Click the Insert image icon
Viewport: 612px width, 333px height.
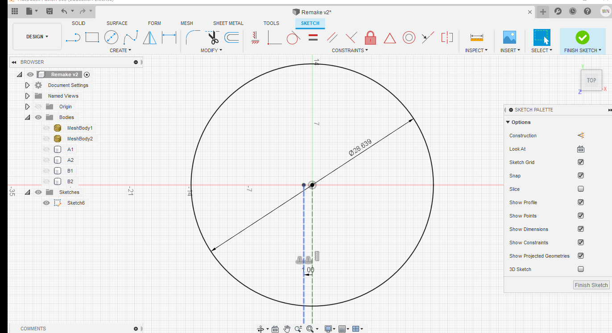tap(509, 37)
